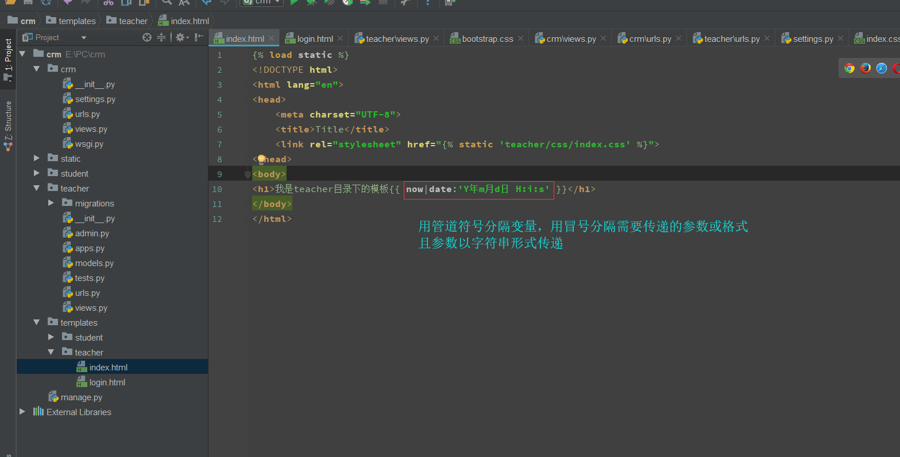Switch to the crm\views.py tab

(571, 38)
